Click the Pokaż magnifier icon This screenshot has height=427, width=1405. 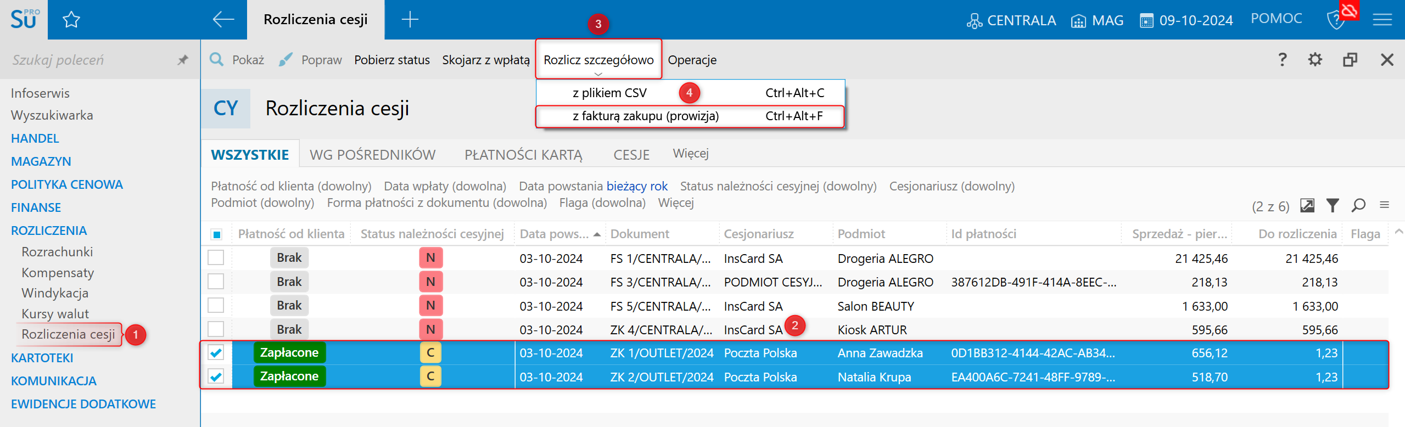[x=217, y=59]
